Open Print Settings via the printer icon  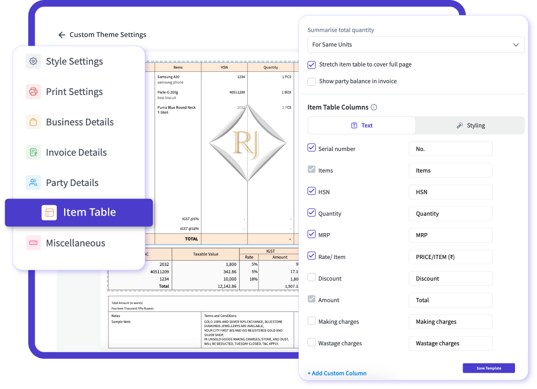pyautogui.click(x=34, y=91)
